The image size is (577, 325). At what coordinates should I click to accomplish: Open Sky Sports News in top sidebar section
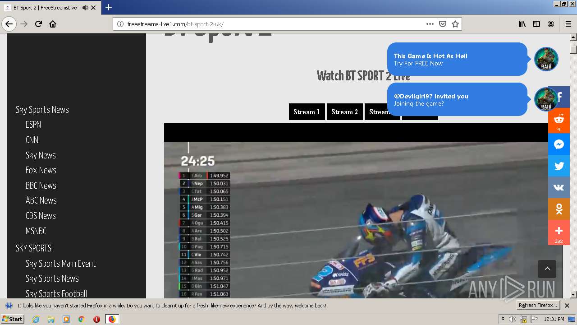42,110
